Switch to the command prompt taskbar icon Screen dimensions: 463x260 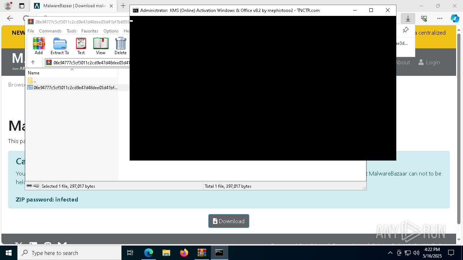point(219,253)
